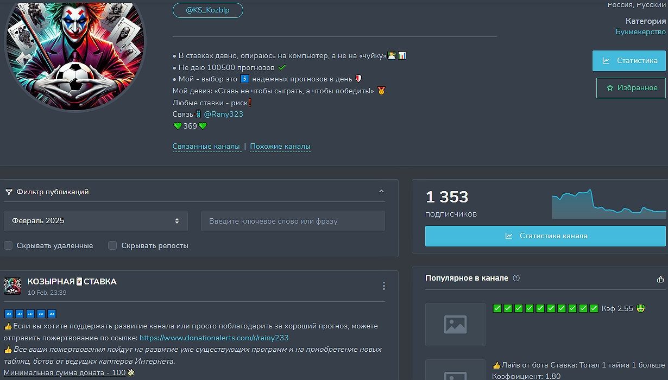Screen dimensions: 668x380
Task: Open the Кэф 2.55 post thumbnail
Action: 455,325
